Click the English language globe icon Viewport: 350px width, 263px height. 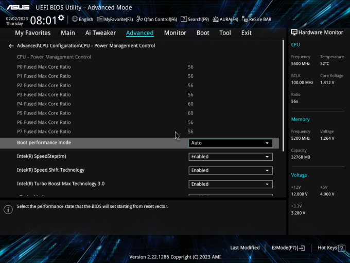click(x=75, y=19)
